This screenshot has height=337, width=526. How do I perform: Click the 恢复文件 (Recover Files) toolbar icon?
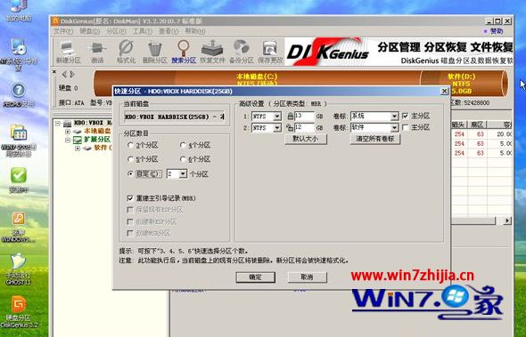[212, 52]
